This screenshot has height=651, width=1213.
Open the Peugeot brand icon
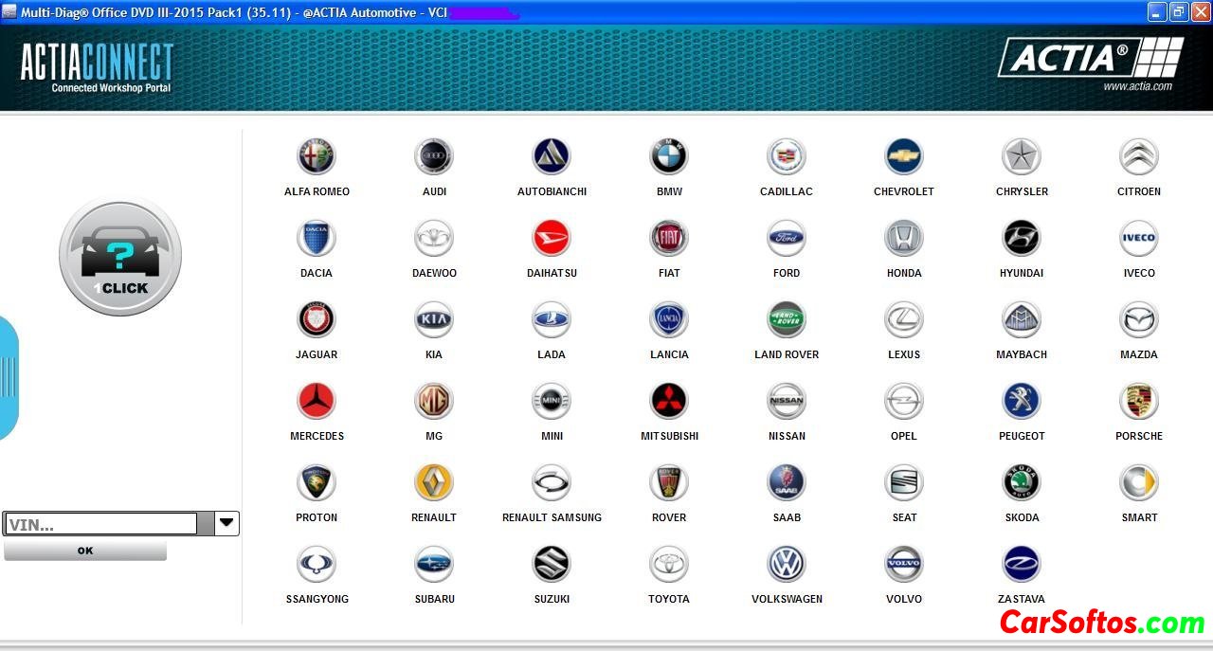click(1021, 402)
